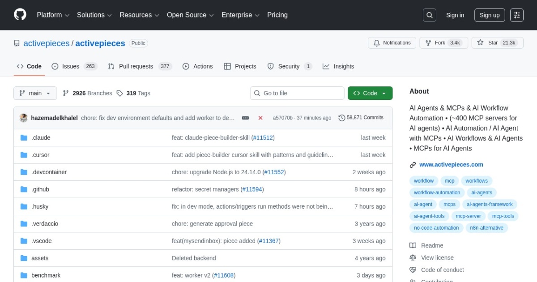Star the repository using the star icon

480,43
